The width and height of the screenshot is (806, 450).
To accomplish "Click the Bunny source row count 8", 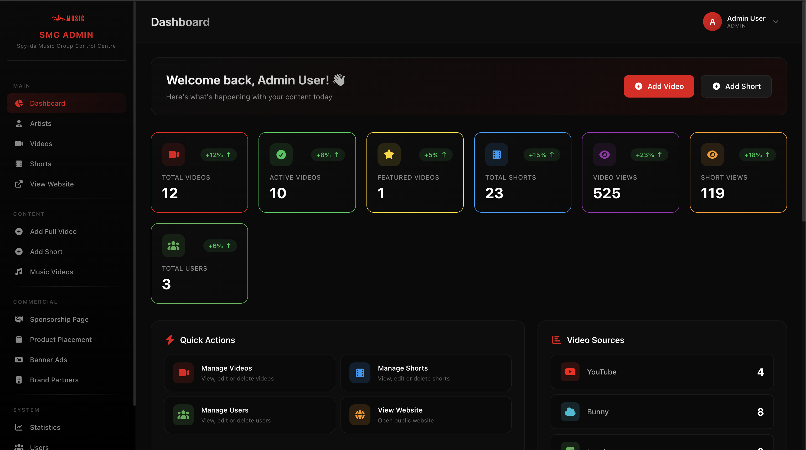I will [760, 412].
